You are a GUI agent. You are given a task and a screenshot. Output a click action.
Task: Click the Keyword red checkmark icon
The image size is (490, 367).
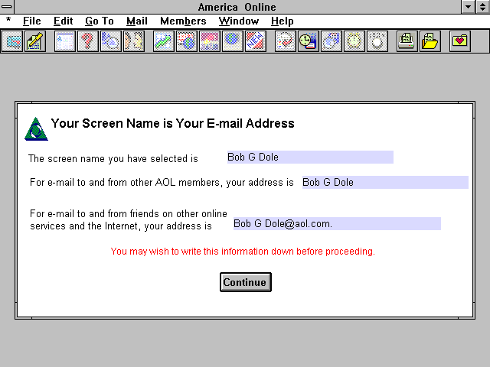click(286, 41)
